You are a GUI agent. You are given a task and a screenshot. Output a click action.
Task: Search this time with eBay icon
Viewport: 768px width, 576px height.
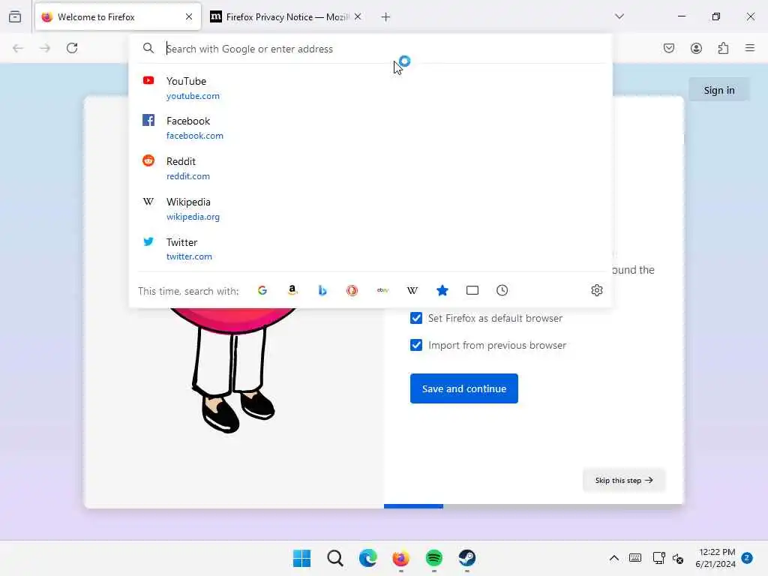pyautogui.click(x=382, y=290)
